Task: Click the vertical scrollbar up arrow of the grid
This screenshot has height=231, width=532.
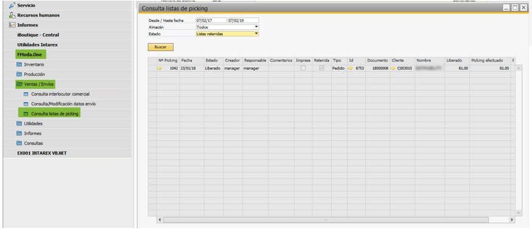Action: [519, 68]
